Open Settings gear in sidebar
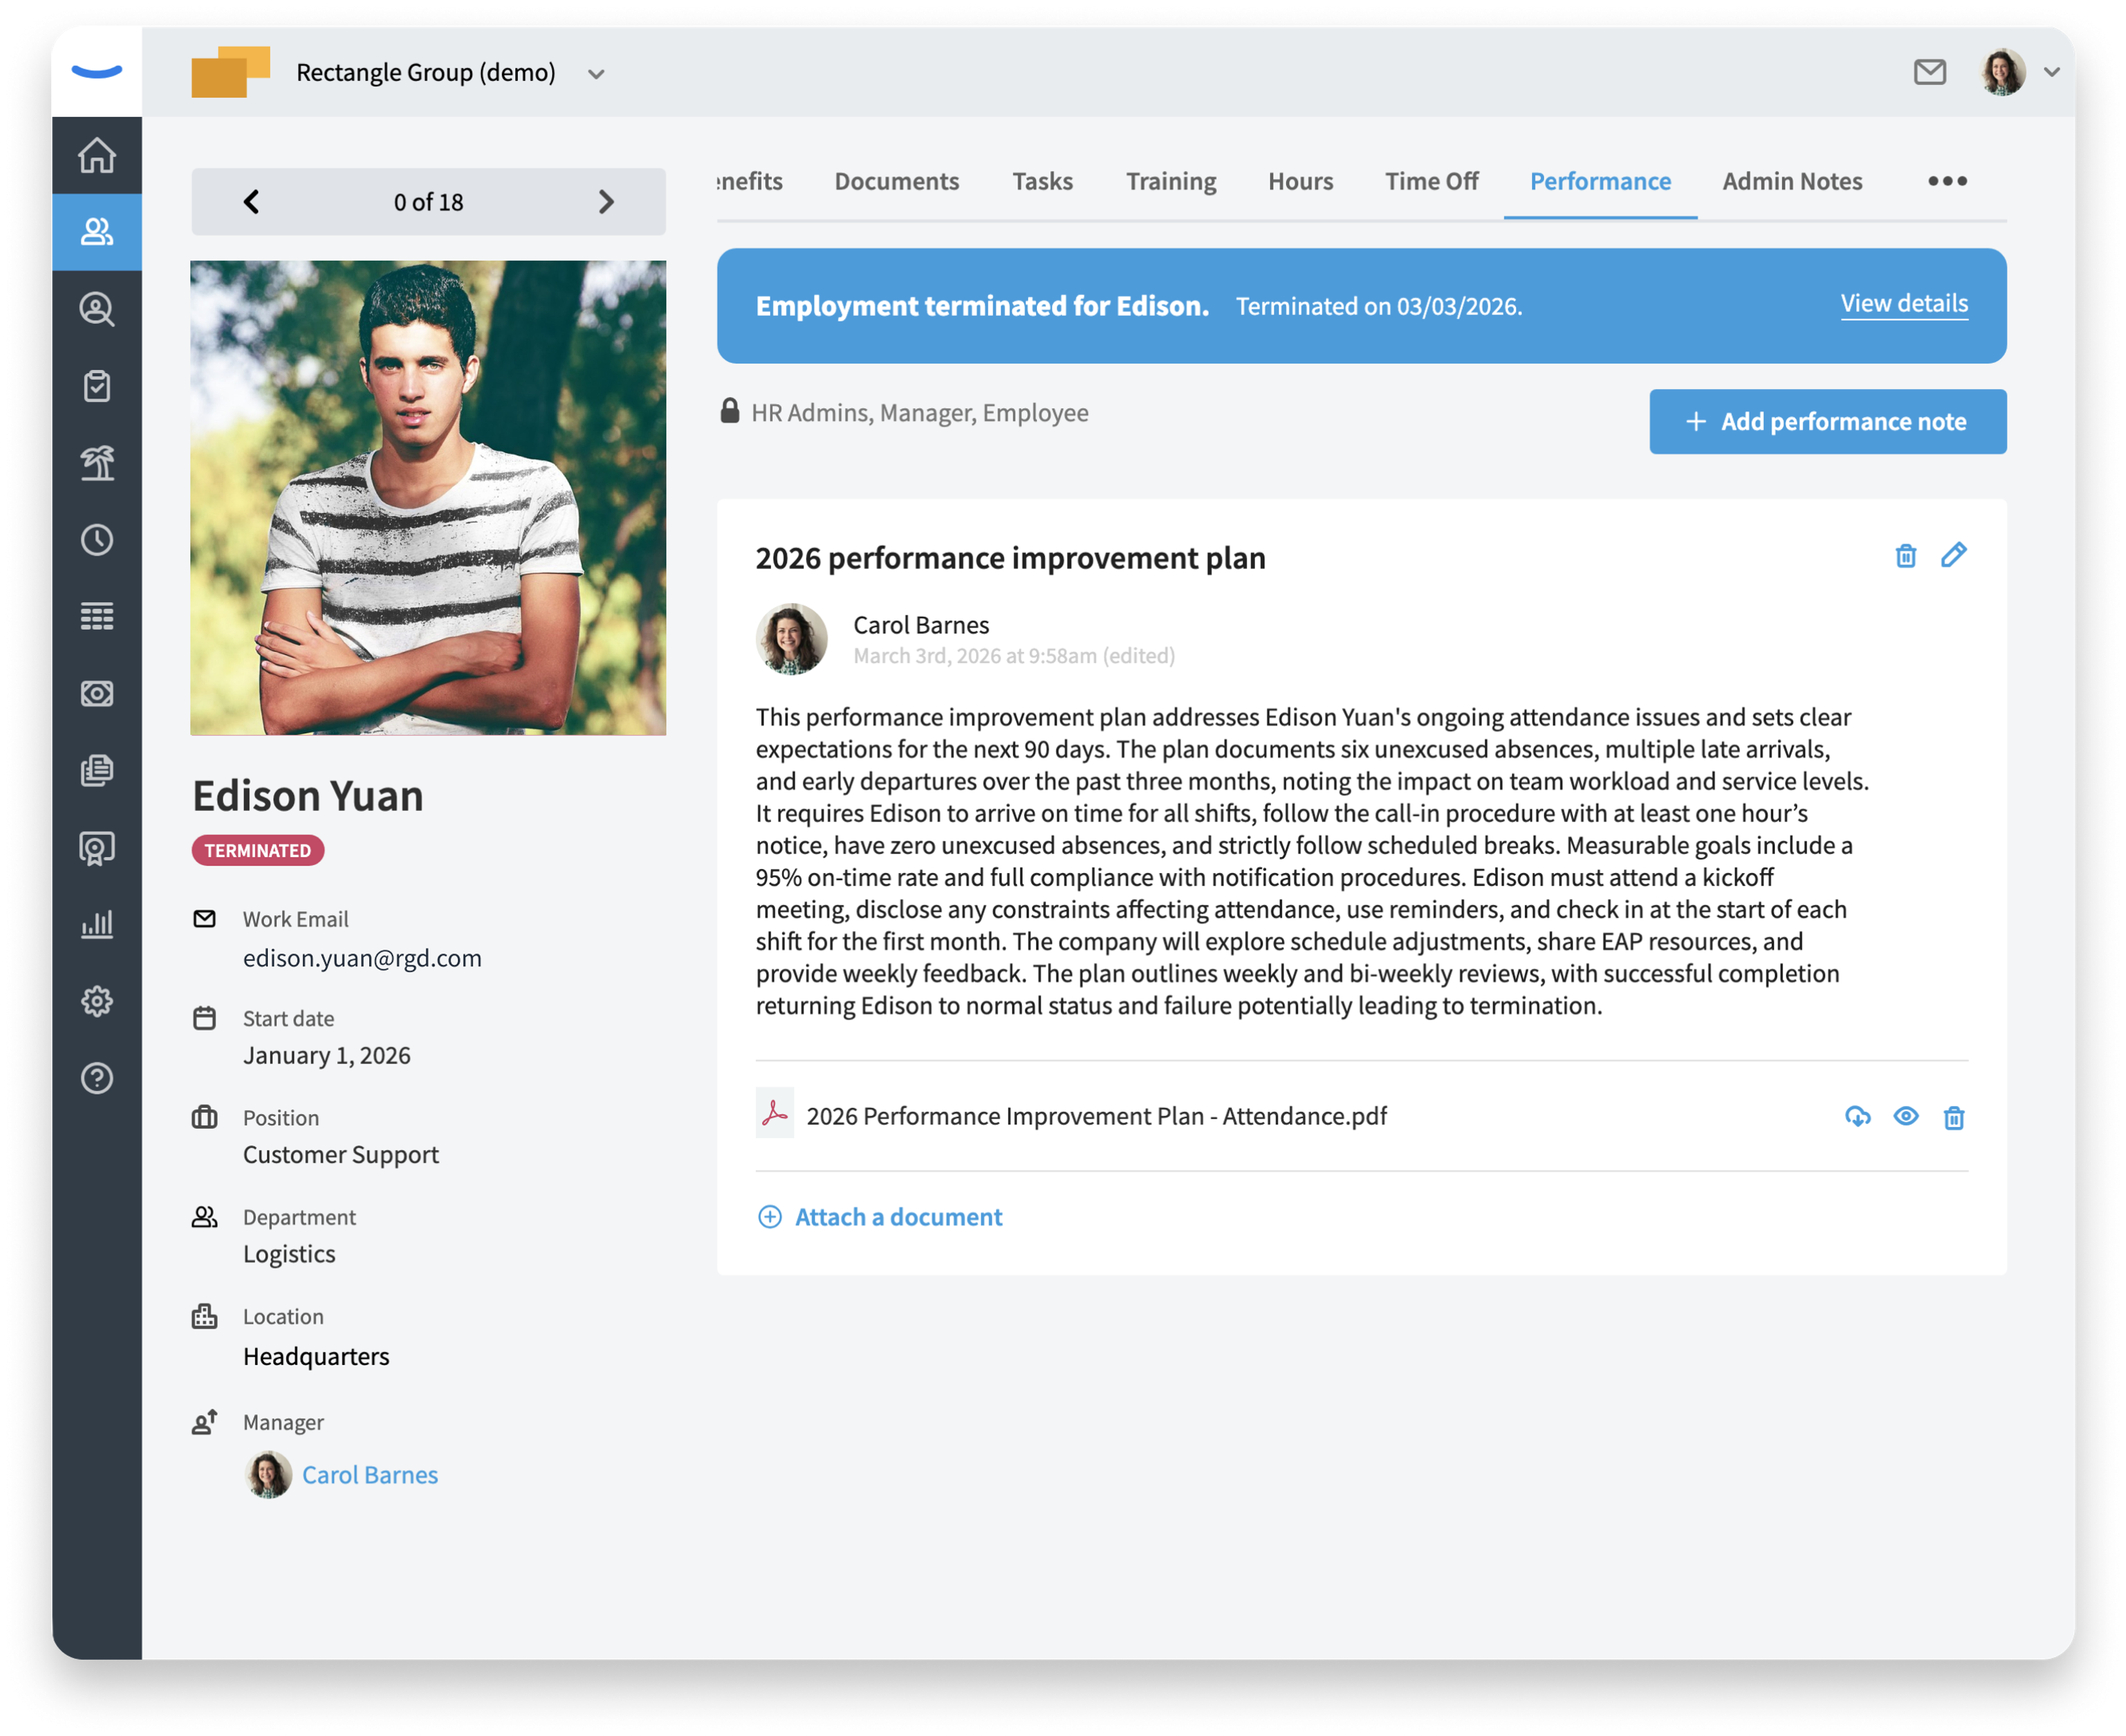The image size is (2126, 1736). click(x=97, y=1001)
